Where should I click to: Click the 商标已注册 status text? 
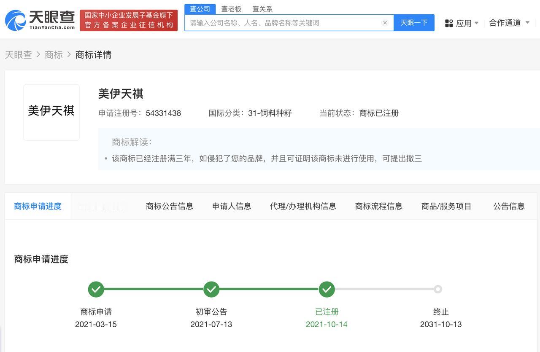[379, 113]
